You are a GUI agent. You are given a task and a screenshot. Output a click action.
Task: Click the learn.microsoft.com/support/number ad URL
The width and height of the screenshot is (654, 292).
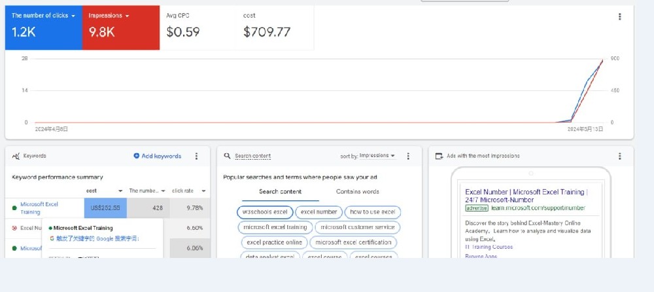click(x=538, y=208)
